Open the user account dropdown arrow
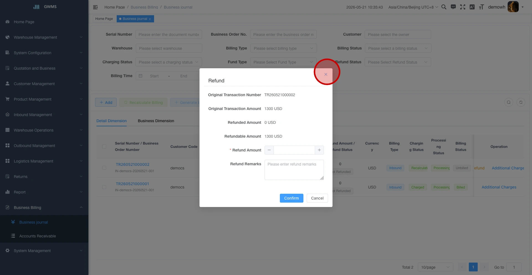 pyautogui.click(x=523, y=7)
